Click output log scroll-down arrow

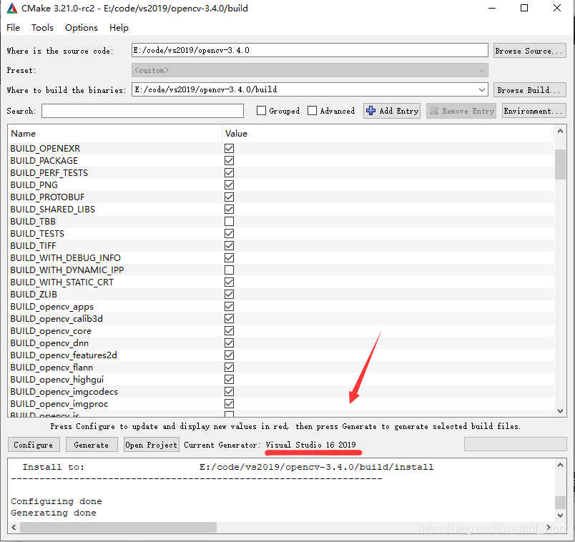(560, 516)
